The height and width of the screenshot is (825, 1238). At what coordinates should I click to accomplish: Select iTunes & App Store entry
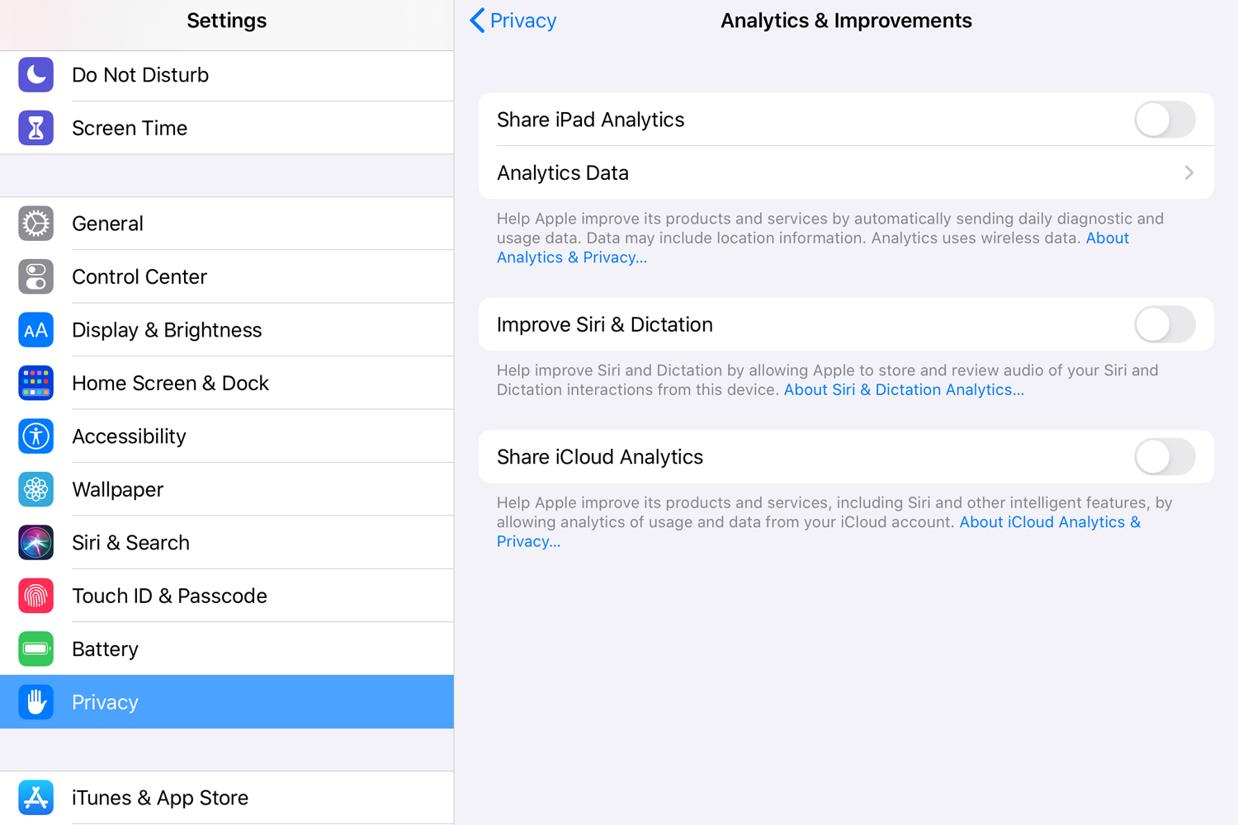pos(227,798)
